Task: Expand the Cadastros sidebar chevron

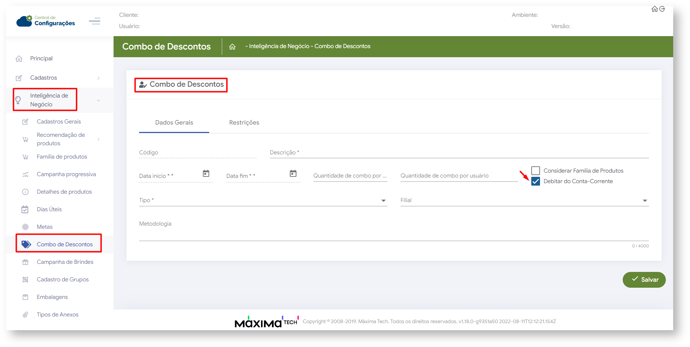Action: tap(98, 78)
